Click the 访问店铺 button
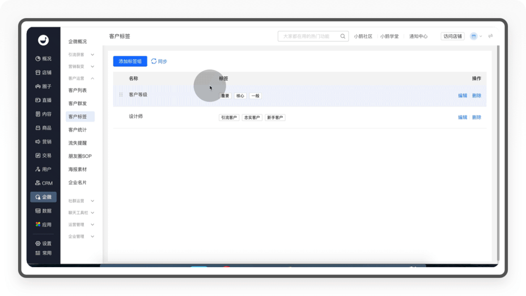The width and height of the screenshot is (526, 296). point(452,36)
